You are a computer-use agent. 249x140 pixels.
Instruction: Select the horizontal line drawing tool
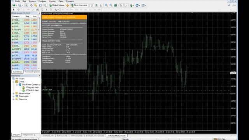(28, 10)
